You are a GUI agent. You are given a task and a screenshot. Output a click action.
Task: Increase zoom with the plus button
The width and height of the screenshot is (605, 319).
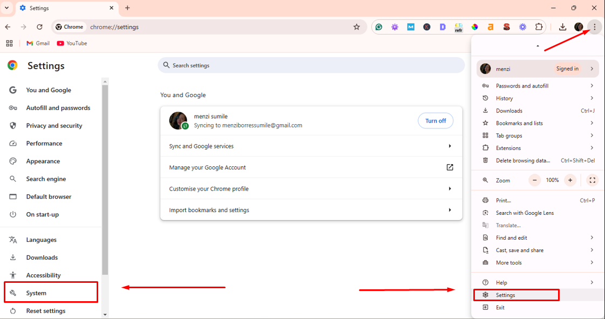pyautogui.click(x=570, y=180)
